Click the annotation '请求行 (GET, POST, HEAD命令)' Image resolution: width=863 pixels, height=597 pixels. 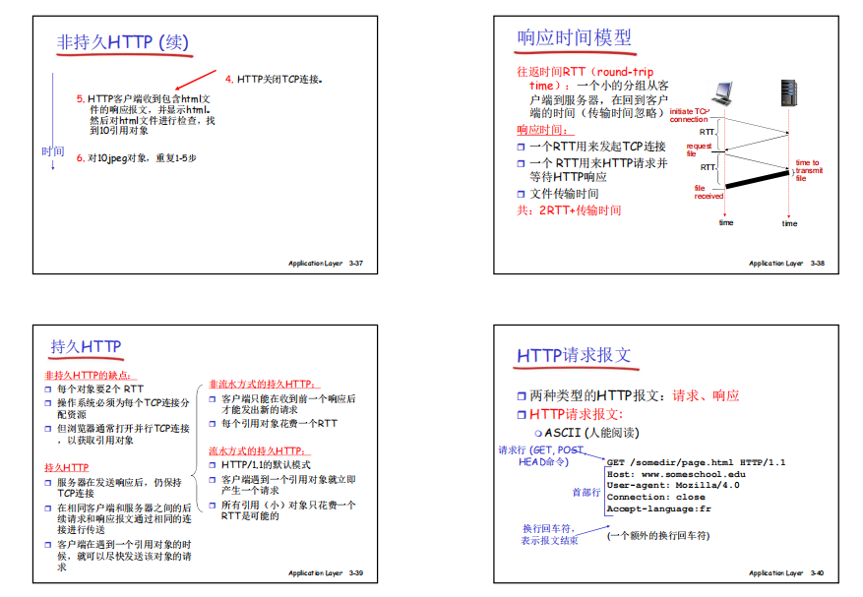(x=540, y=455)
